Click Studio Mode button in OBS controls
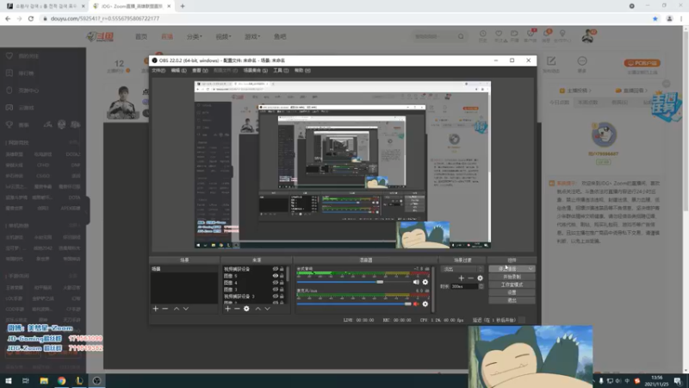This screenshot has height=388, width=689. pos(512,285)
